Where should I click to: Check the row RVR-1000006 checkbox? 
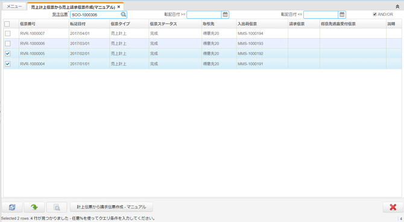point(8,43)
